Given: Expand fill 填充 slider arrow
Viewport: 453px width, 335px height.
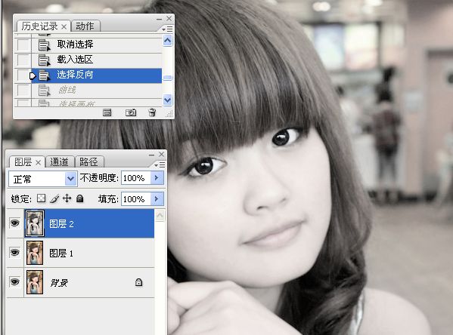Looking at the screenshot, I should click(157, 199).
